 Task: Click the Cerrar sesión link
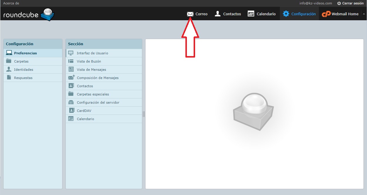coord(353,3)
